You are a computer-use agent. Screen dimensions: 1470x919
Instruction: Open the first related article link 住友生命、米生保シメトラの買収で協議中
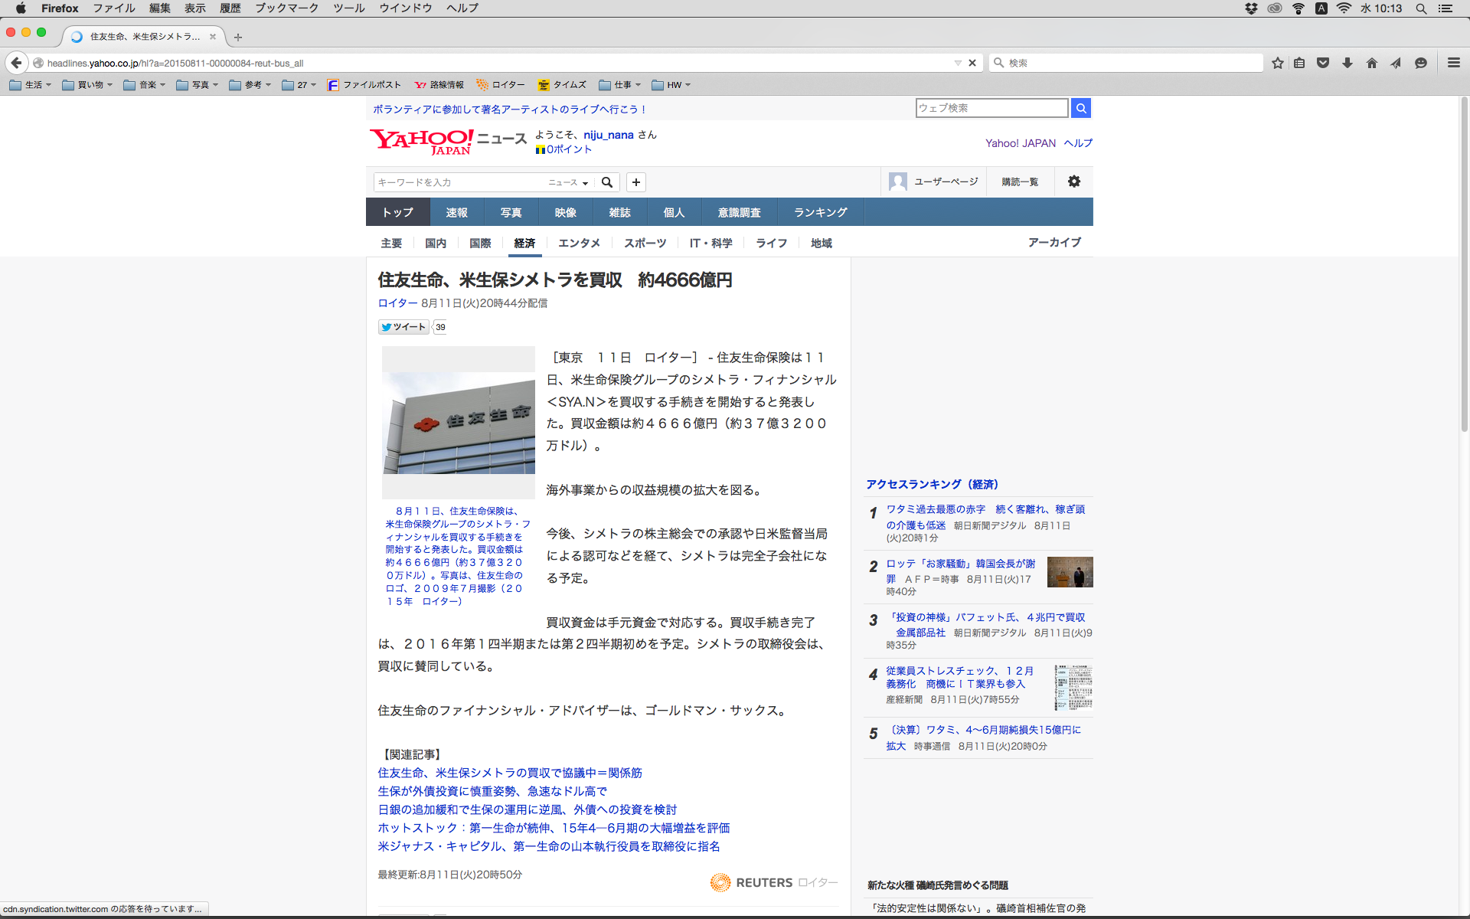coord(509,773)
